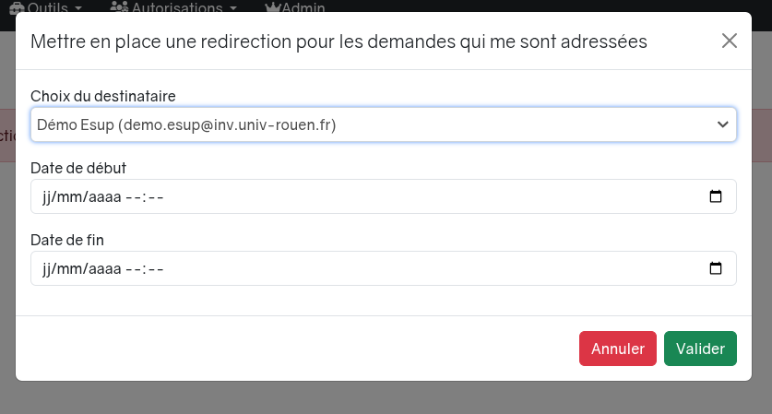The width and height of the screenshot is (772, 414).
Task: Click chevron arrow of destinataire select
Action: tap(722, 124)
